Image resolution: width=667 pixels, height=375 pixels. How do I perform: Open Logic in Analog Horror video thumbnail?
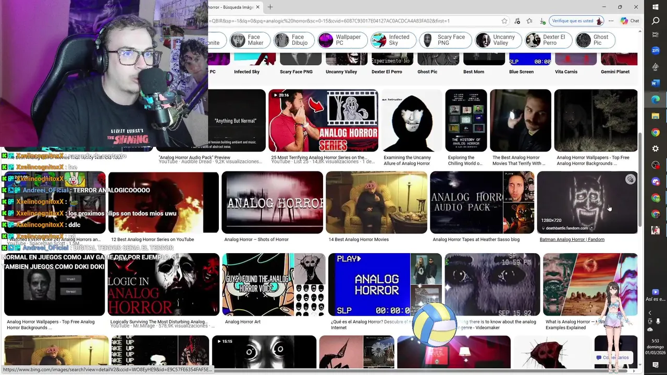(163, 284)
